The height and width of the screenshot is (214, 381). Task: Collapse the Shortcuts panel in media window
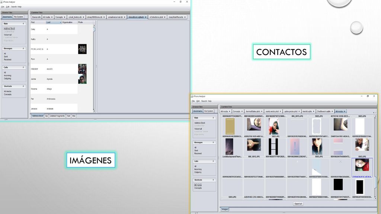[x=213, y=180]
